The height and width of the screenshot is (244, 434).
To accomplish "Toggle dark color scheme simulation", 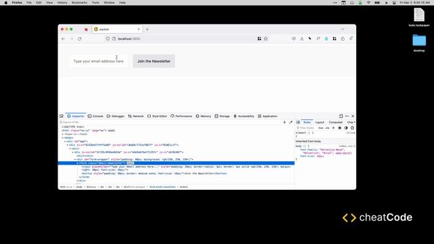I will pos(346,128).
